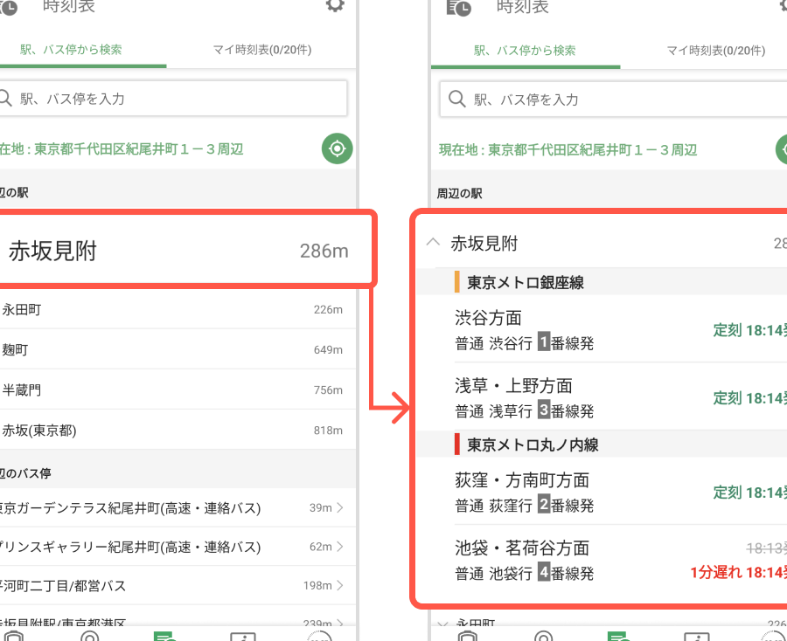The height and width of the screenshot is (641, 787).
Task: Expand 永田町 section in right screen
Action: coord(442,625)
